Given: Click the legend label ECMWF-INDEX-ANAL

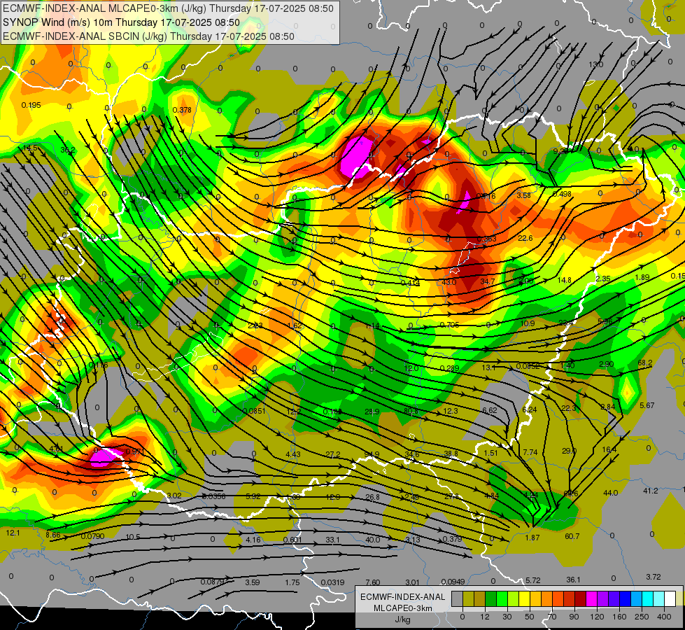Looking at the screenshot, I should pyautogui.click(x=403, y=597).
